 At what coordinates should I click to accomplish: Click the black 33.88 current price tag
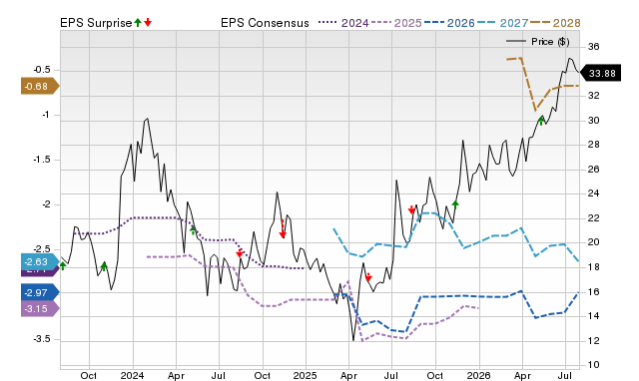(x=600, y=73)
